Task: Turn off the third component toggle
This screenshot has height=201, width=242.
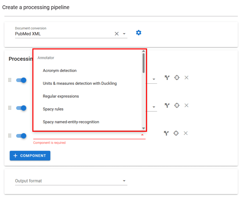Action: tap(21, 136)
